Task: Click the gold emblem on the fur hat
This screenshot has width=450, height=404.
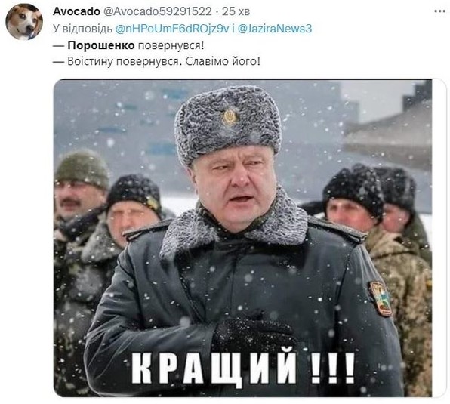Action: coord(230,117)
